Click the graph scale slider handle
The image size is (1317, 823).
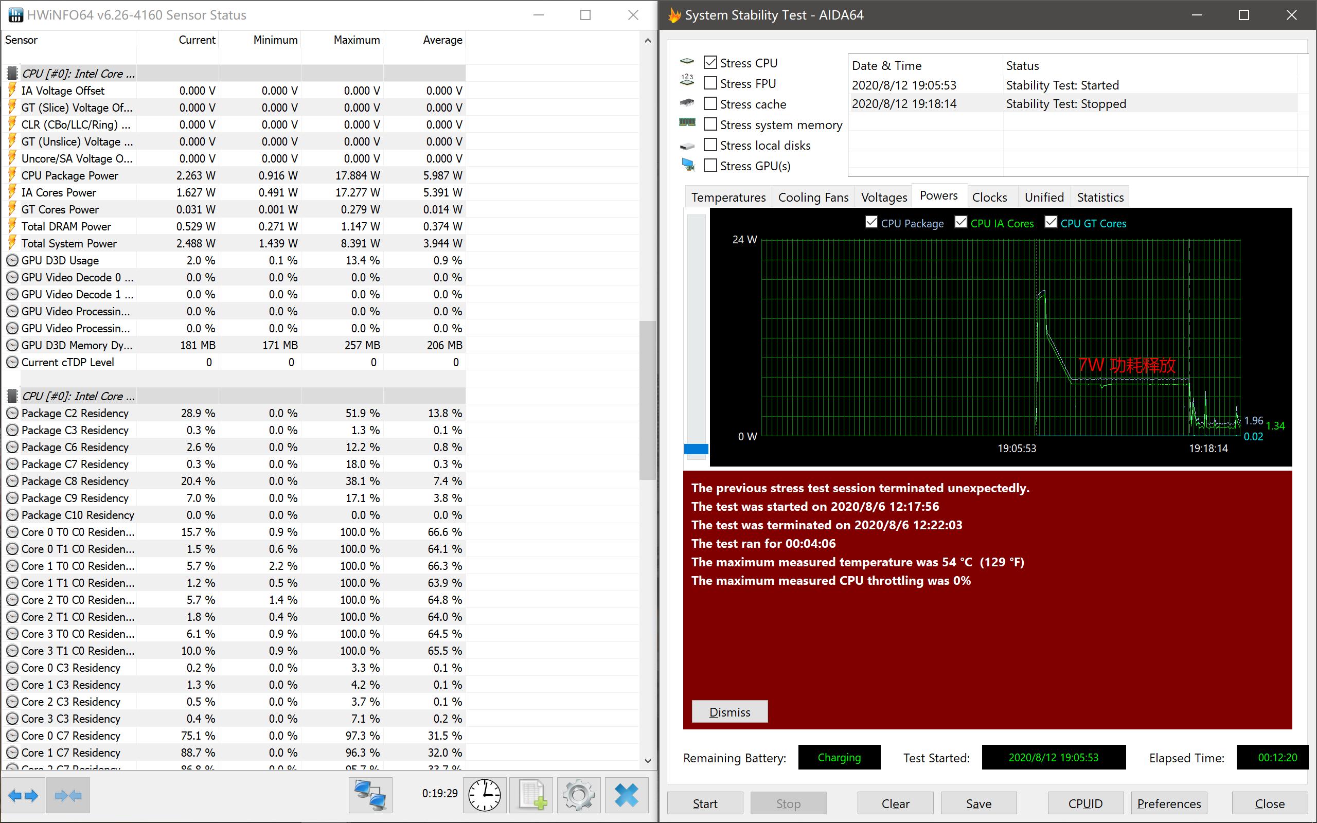[x=696, y=449]
